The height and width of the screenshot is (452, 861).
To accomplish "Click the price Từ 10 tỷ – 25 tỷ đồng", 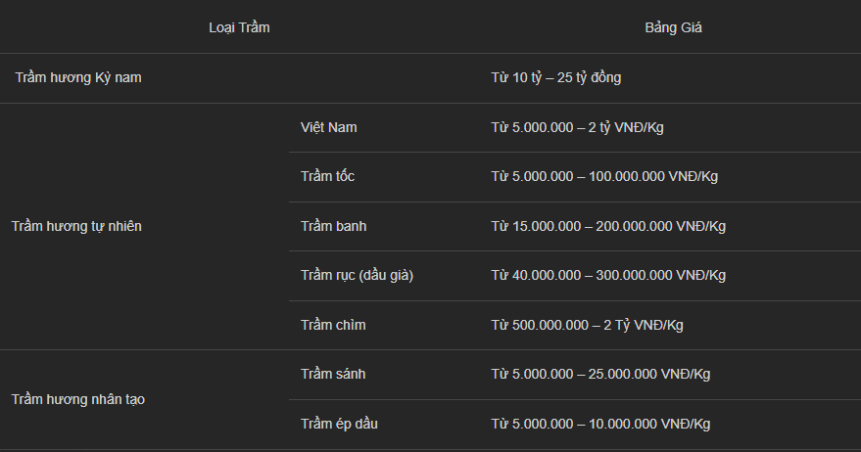I will 555,77.
